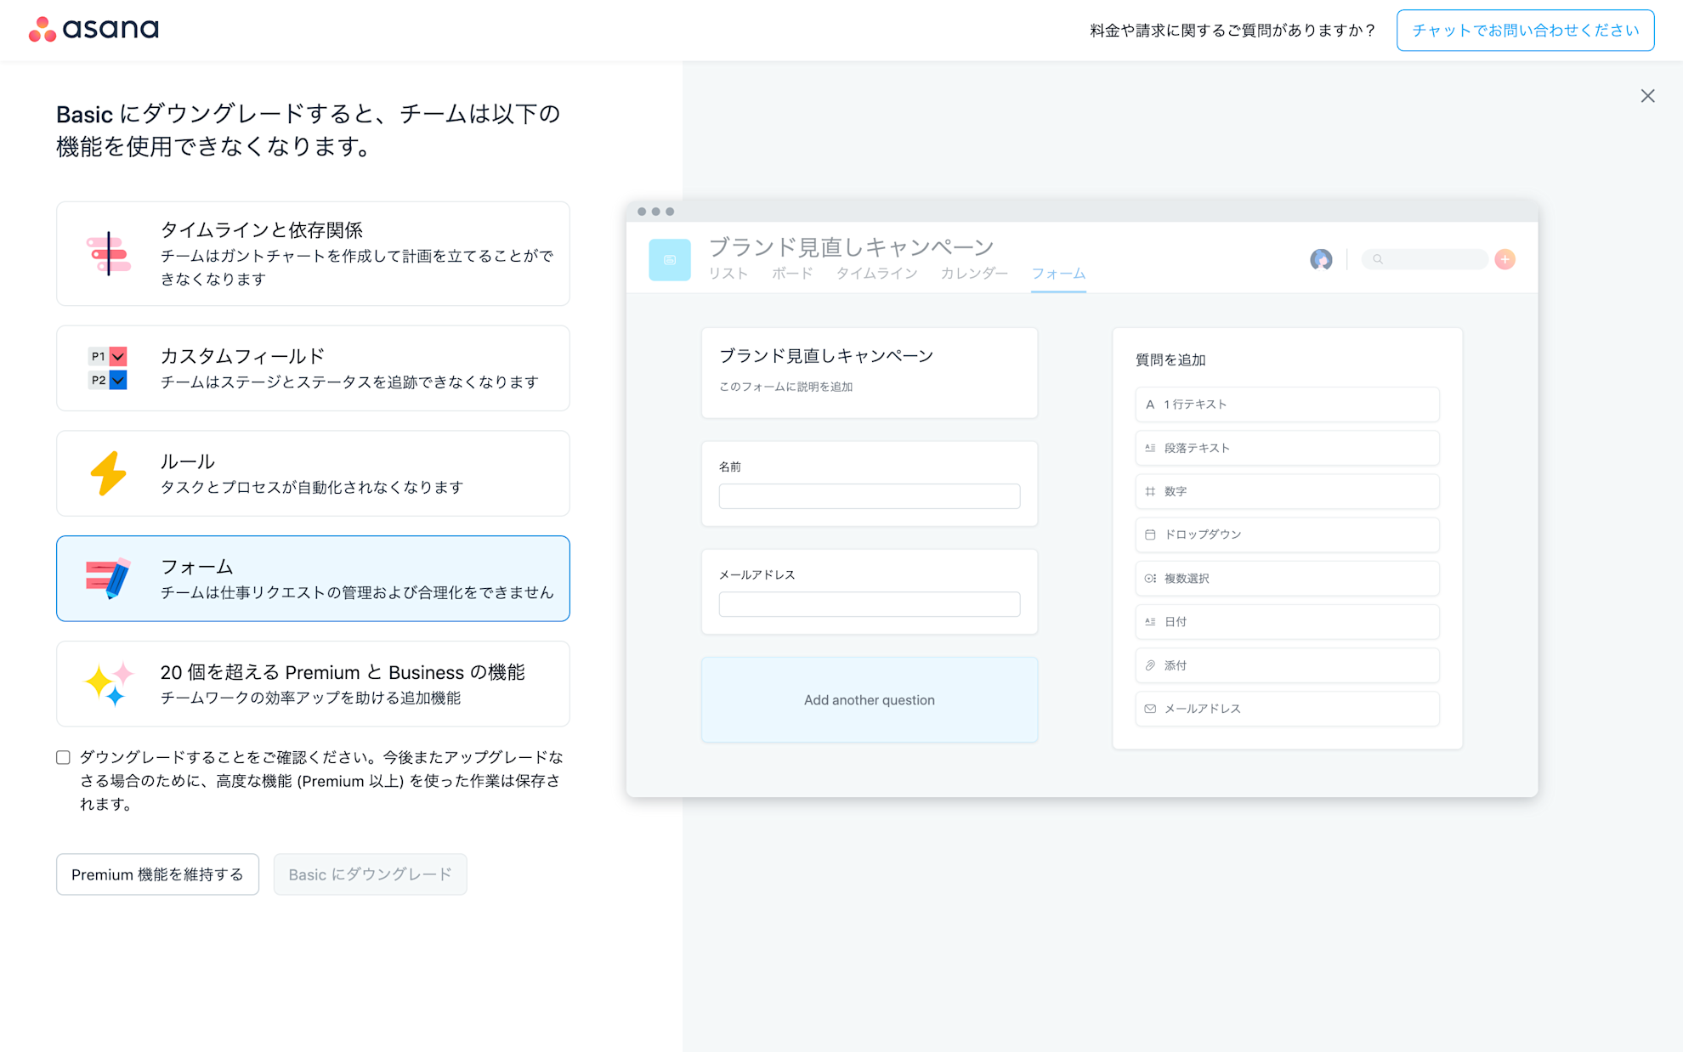Select the カスタムフィールド feature card
Image resolution: width=1683 pixels, height=1052 pixels.
coord(313,368)
